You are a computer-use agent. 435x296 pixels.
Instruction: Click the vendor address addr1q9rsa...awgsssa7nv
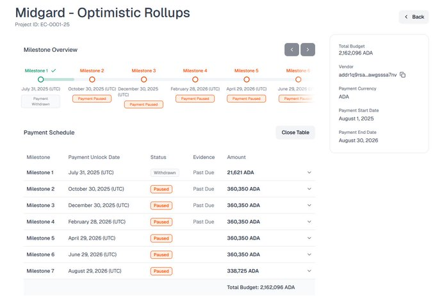coord(368,75)
